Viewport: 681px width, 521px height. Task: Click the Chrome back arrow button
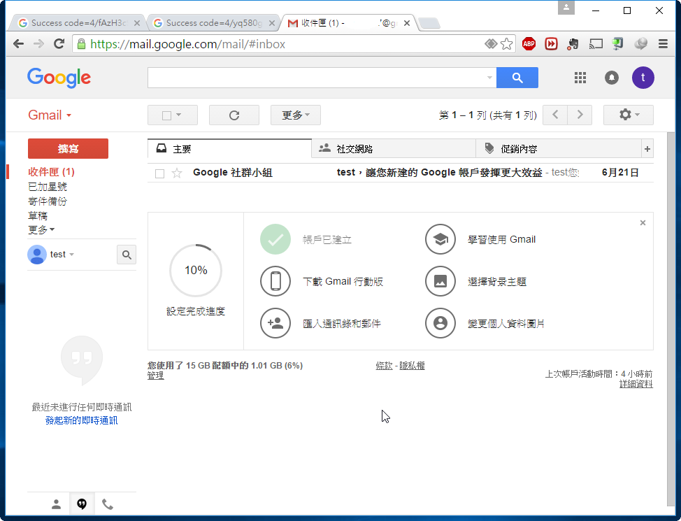coord(18,44)
